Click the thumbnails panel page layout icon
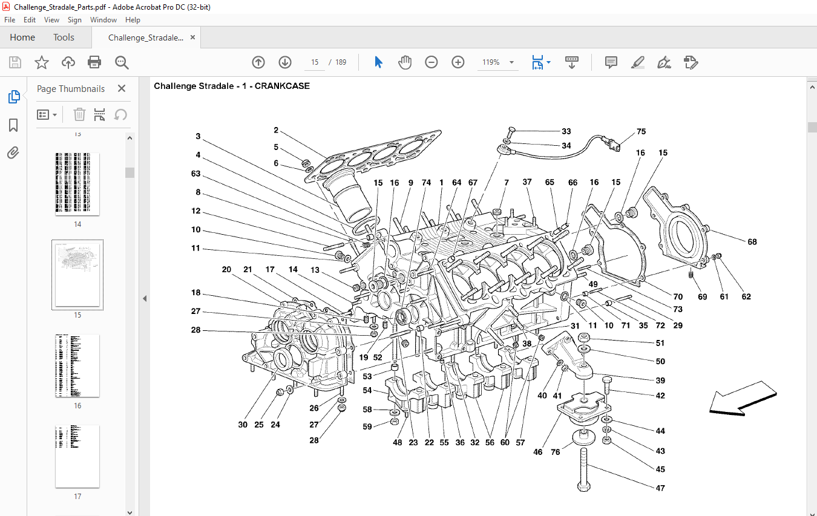Screen dimensions: 817x516 [x=100, y=114]
